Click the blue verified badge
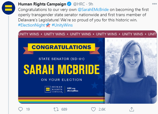 (69, 4)
